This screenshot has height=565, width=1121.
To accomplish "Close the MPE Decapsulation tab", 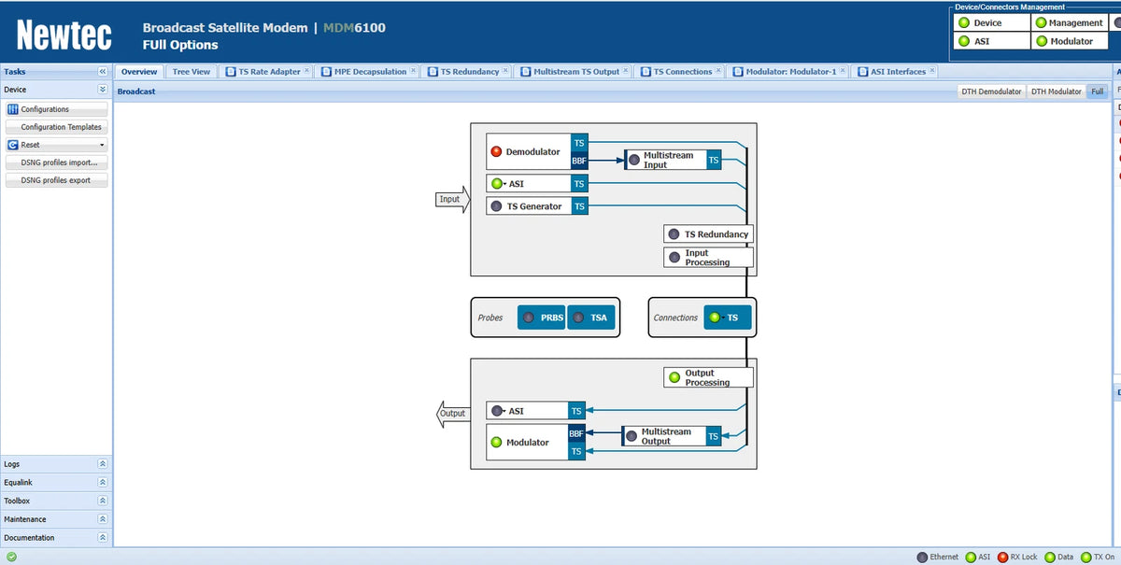I will click(412, 71).
